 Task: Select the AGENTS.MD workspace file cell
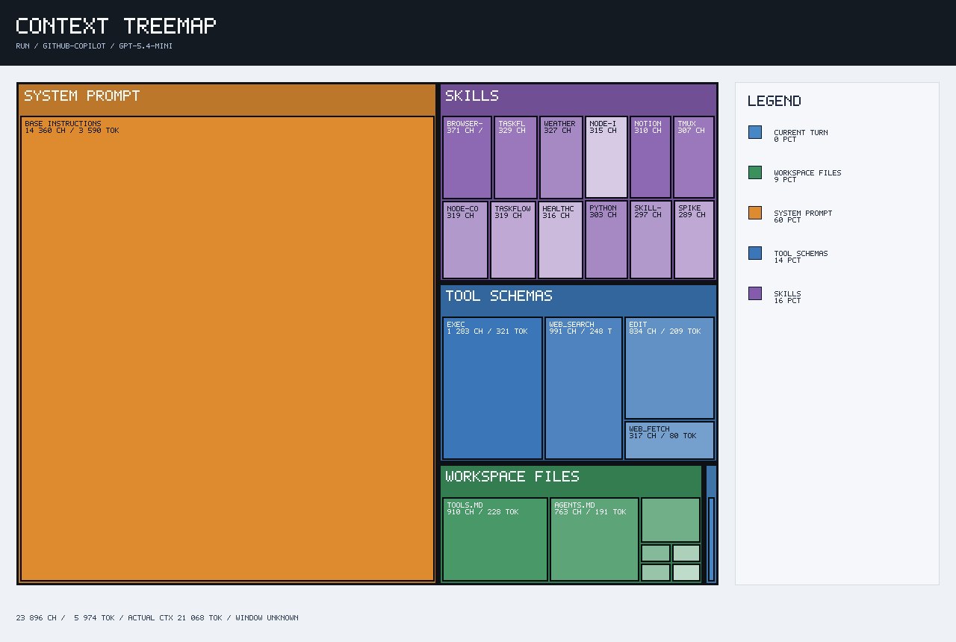point(595,540)
